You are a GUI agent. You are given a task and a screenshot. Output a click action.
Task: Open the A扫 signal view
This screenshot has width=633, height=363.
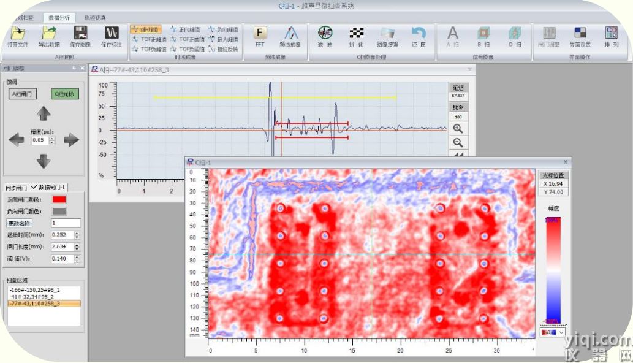[x=453, y=36]
